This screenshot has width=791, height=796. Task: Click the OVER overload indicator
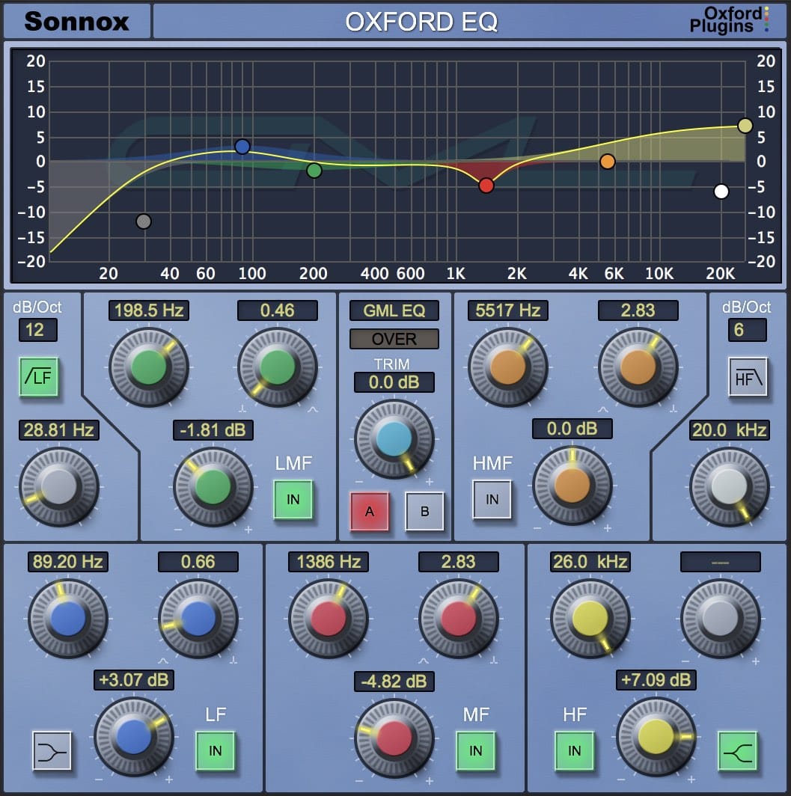click(x=394, y=339)
